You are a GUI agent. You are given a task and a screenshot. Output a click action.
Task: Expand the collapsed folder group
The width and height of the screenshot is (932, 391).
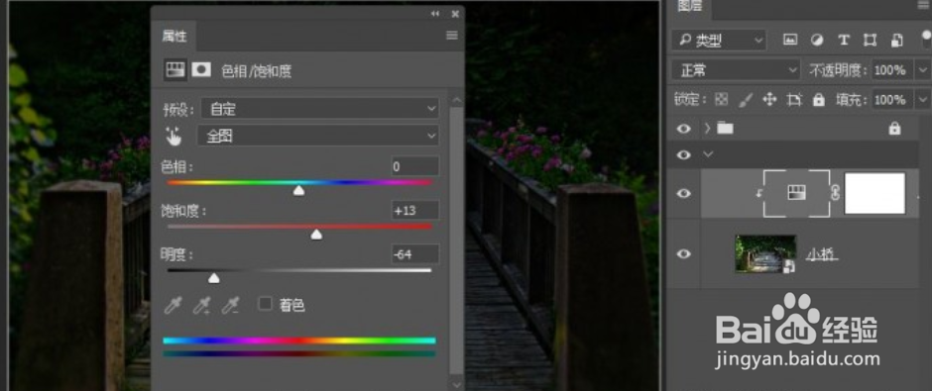tap(707, 128)
